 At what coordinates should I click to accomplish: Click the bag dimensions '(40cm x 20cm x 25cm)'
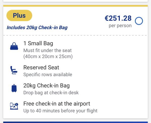[48, 56]
